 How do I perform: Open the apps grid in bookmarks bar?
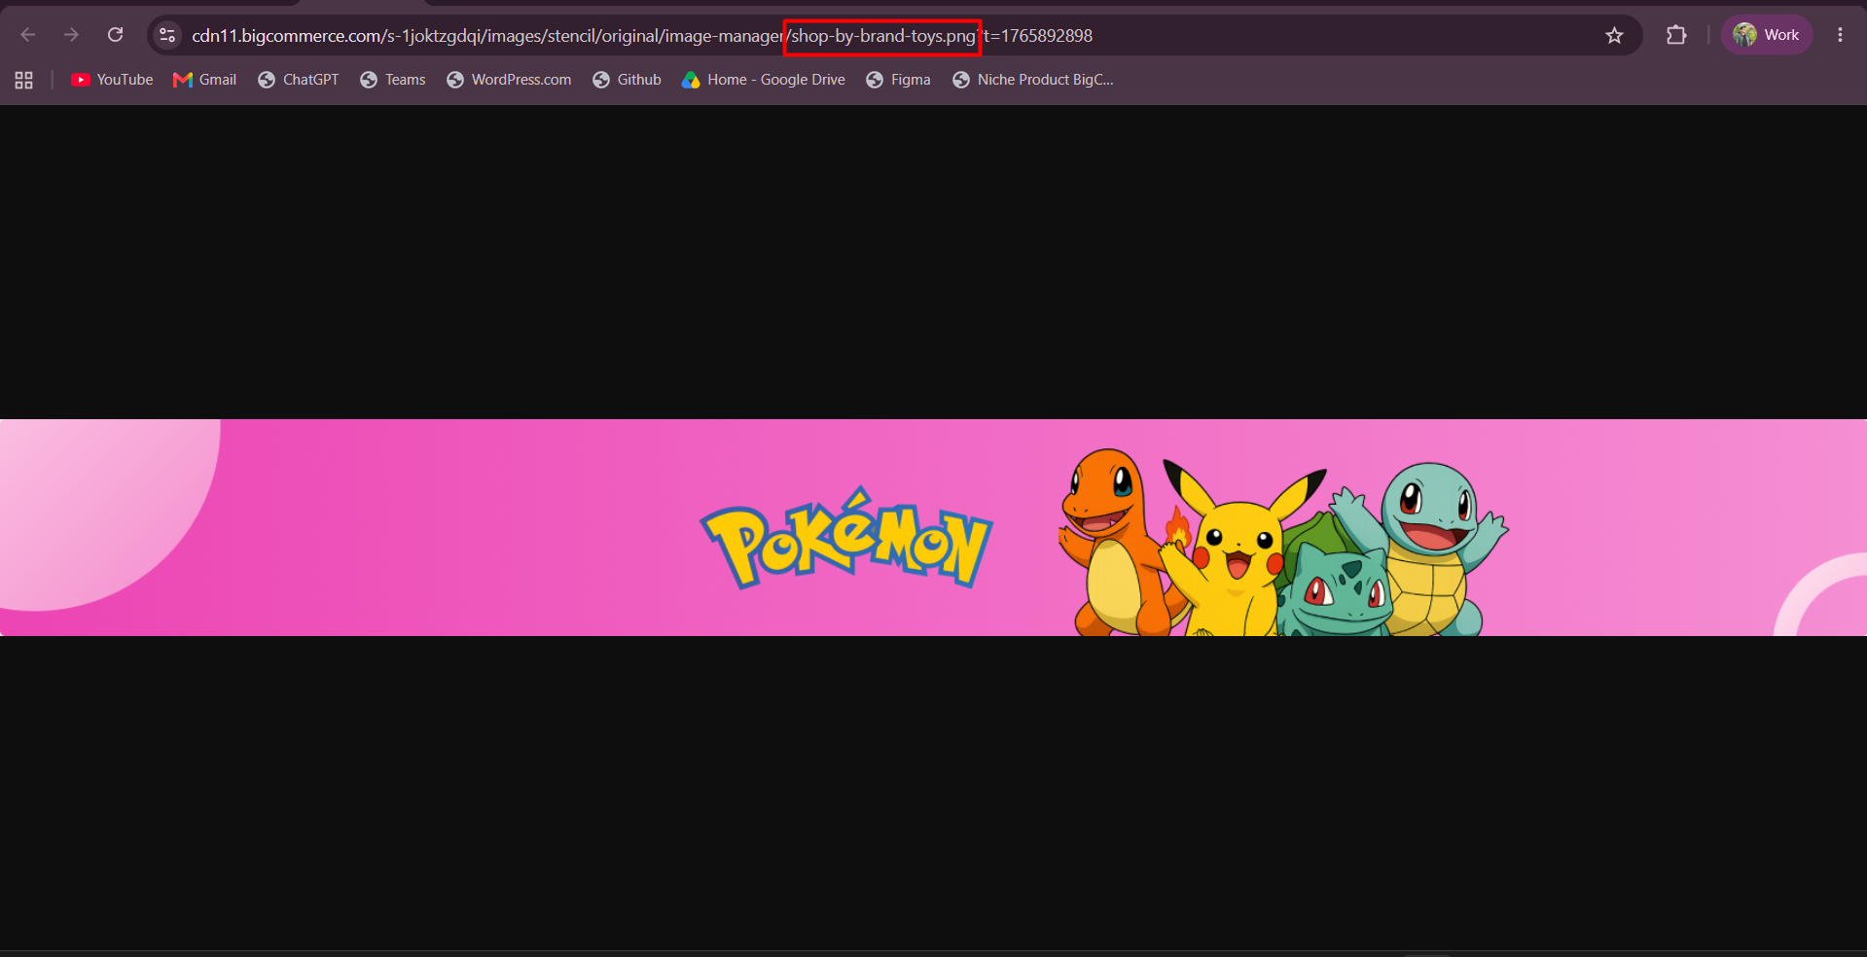(24, 80)
